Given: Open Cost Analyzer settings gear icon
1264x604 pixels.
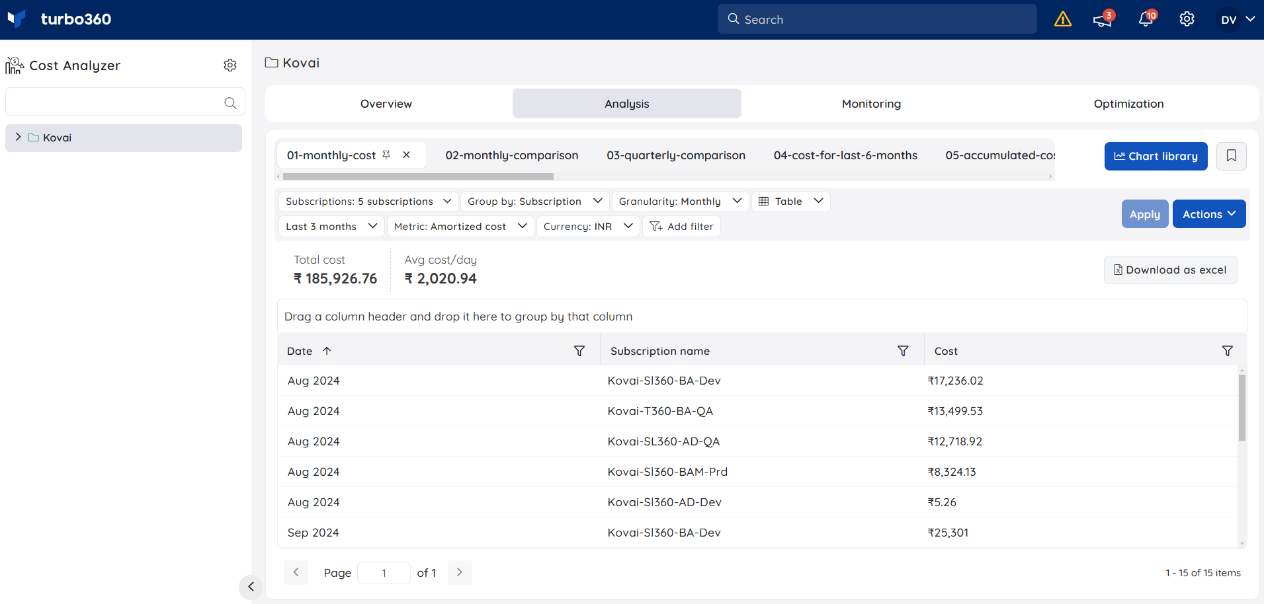Looking at the screenshot, I should click(x=230, y=65).
